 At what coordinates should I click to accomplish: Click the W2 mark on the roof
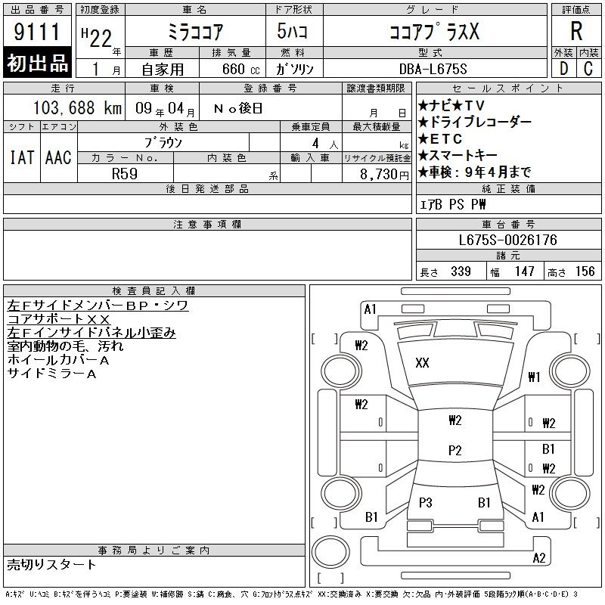[455, 420]
